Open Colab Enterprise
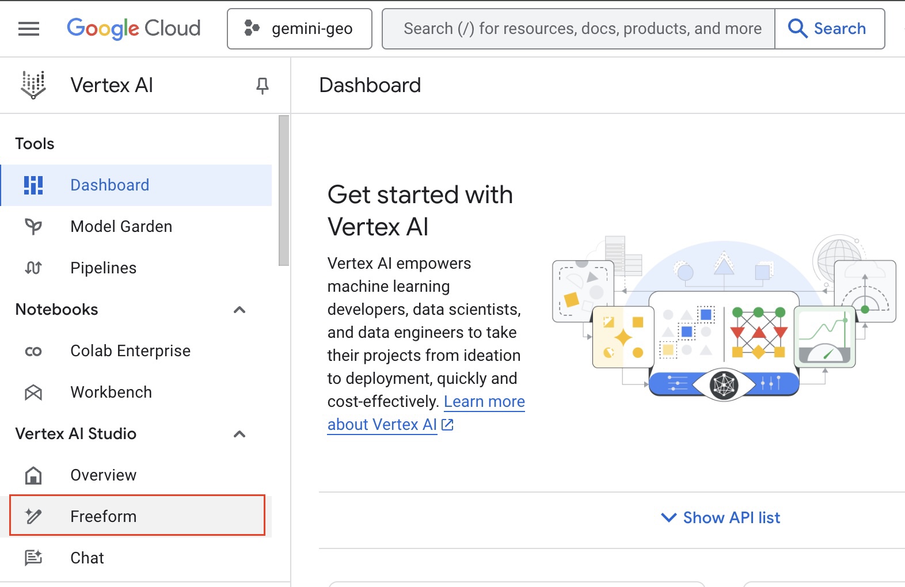The height and width of the screenshot is (587, 905). (136, 351)
